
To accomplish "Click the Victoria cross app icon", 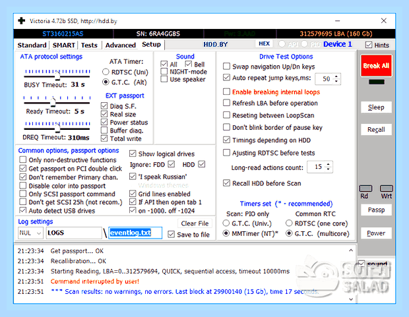I will pos(22,20).
